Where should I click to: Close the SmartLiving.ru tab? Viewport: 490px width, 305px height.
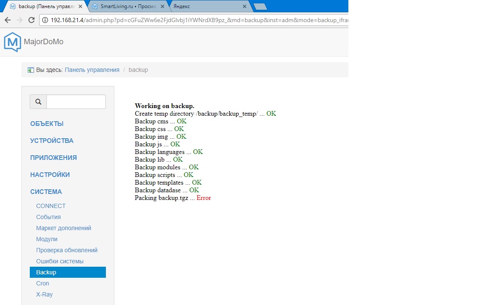pyautogui.click(x=162, y=6)
